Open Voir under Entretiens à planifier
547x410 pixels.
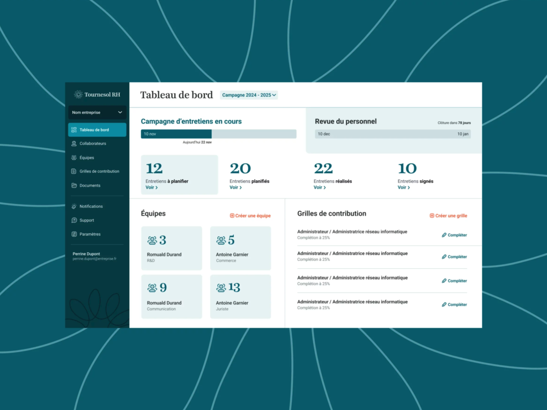(x=151, y=188)
